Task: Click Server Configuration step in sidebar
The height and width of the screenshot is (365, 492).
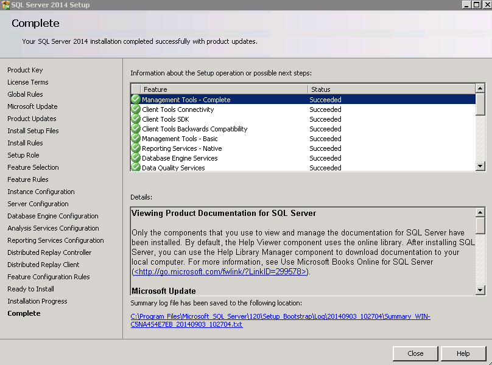Action: [x=38, y=204]
